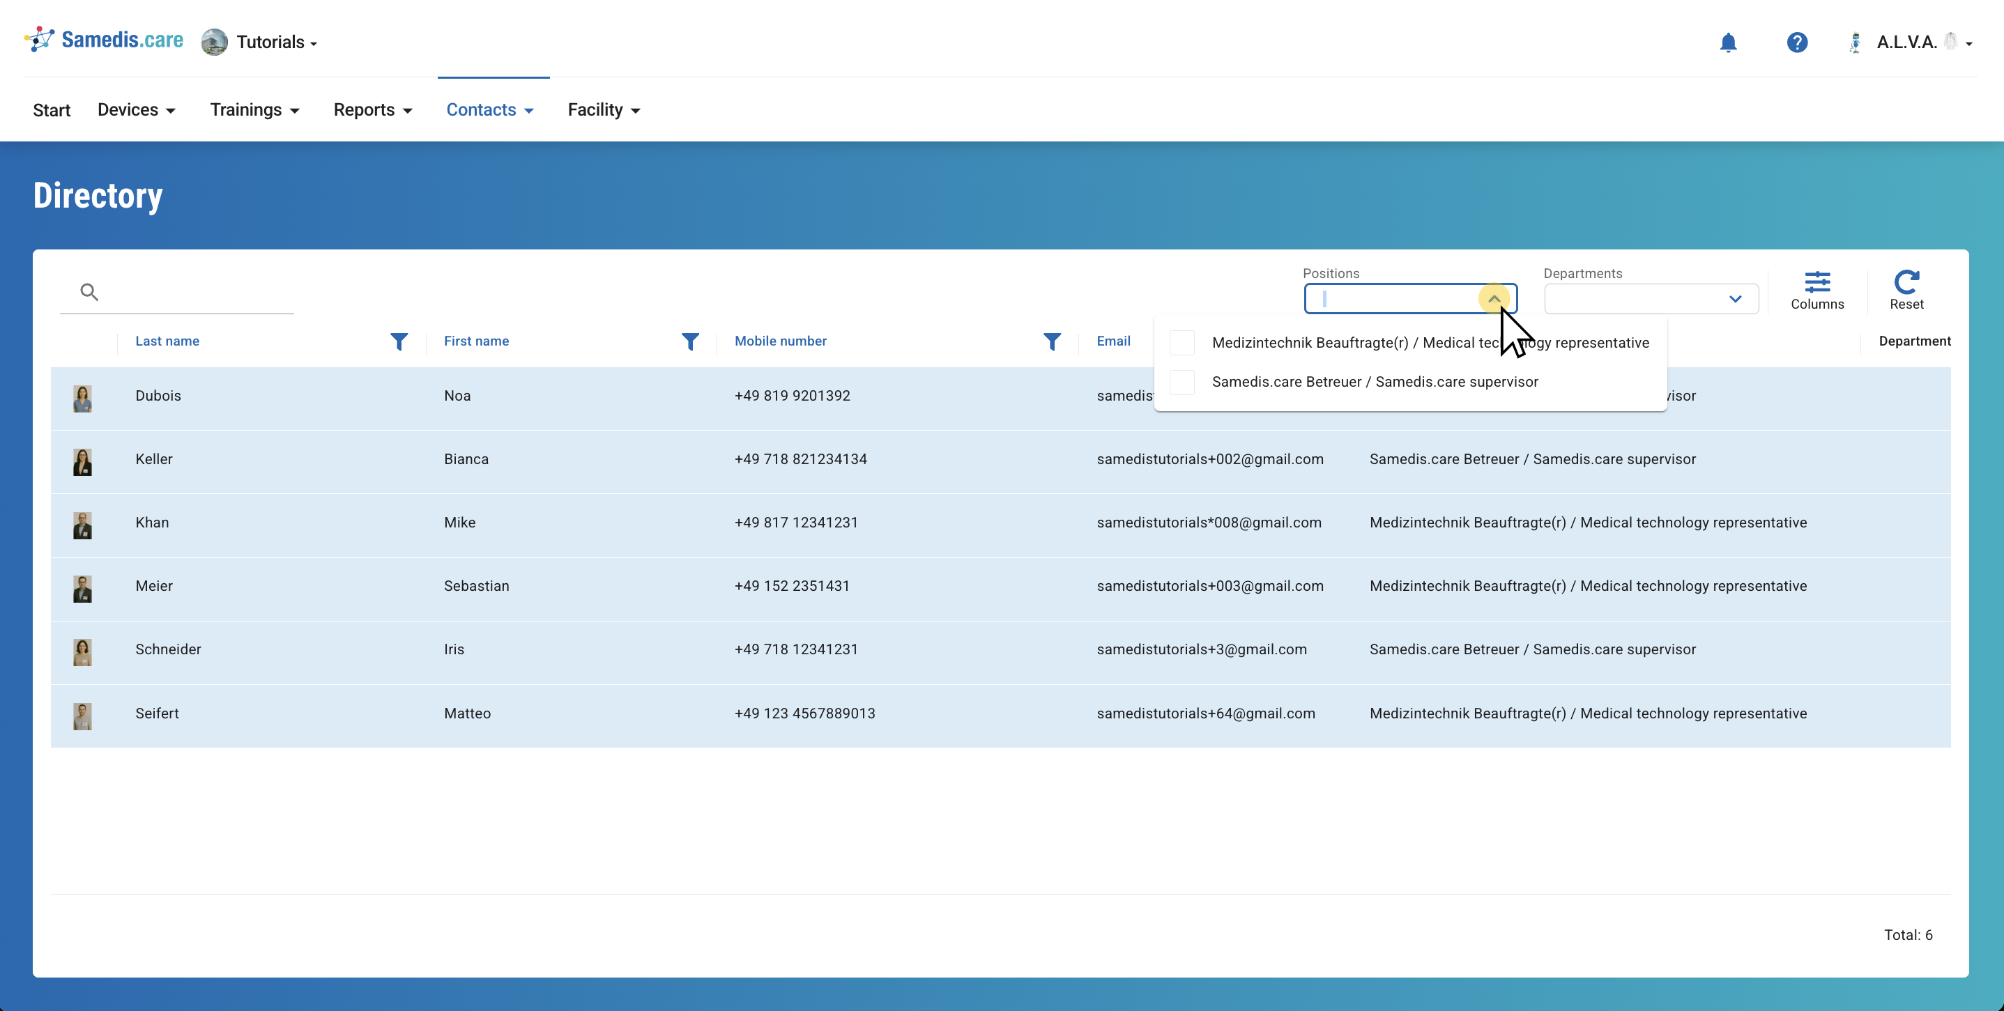
Task: Open the Mobile number column filter
Action: point(1051,341)
